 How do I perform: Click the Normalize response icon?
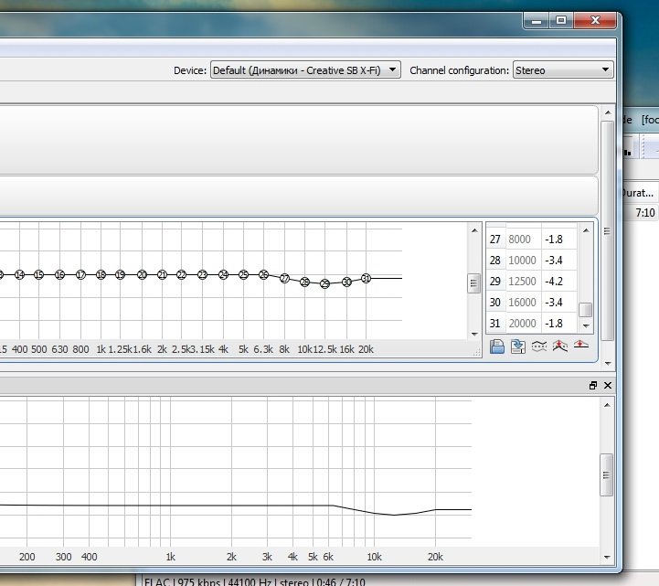[x=559, y=346]
